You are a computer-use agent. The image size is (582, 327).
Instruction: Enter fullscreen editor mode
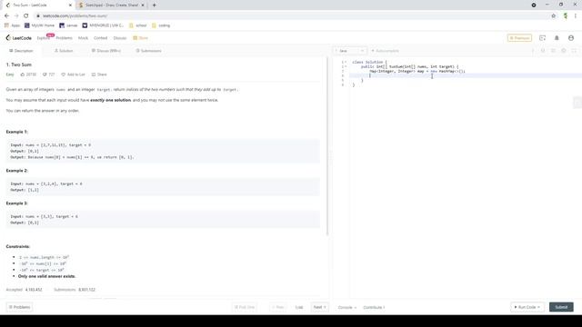(574, 51)
